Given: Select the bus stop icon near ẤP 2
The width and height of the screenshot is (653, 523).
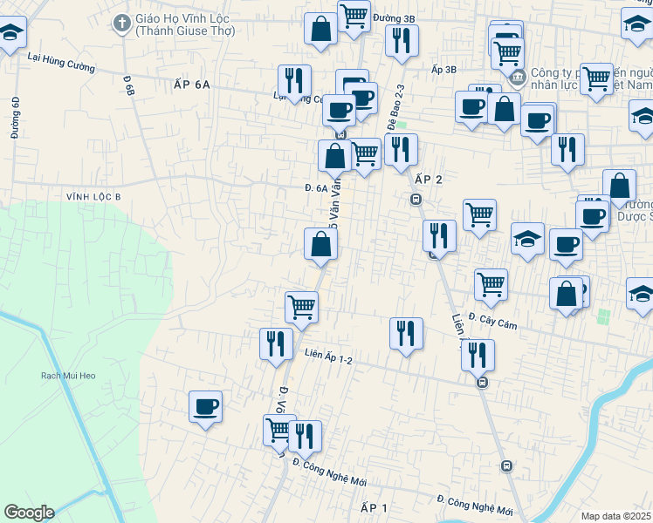Looking at the screenshot, I should click(416, 200).
